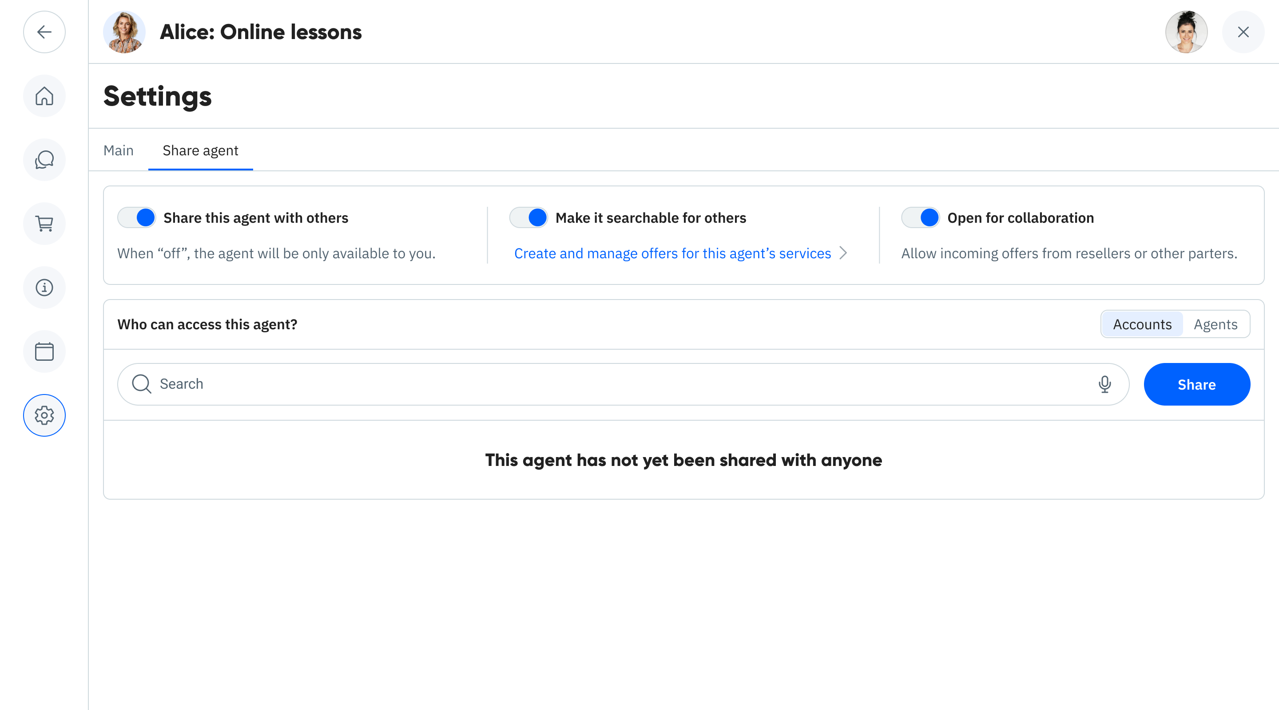Click Who can access this agent? heading
The height and width of the screenshot is (710, 1279).
207,324
